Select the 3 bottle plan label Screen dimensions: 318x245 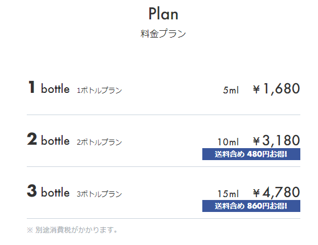pos(48,191)
